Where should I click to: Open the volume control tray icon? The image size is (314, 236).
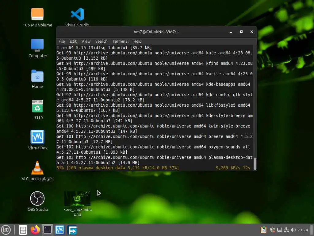[293, 230]
